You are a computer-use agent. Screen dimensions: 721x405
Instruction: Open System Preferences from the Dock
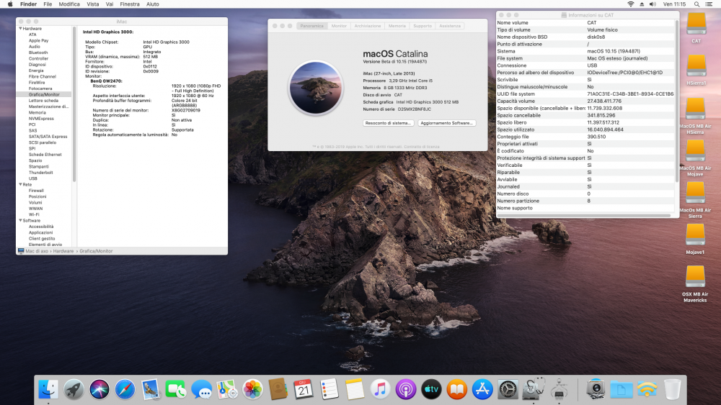(x=508, y=389)
